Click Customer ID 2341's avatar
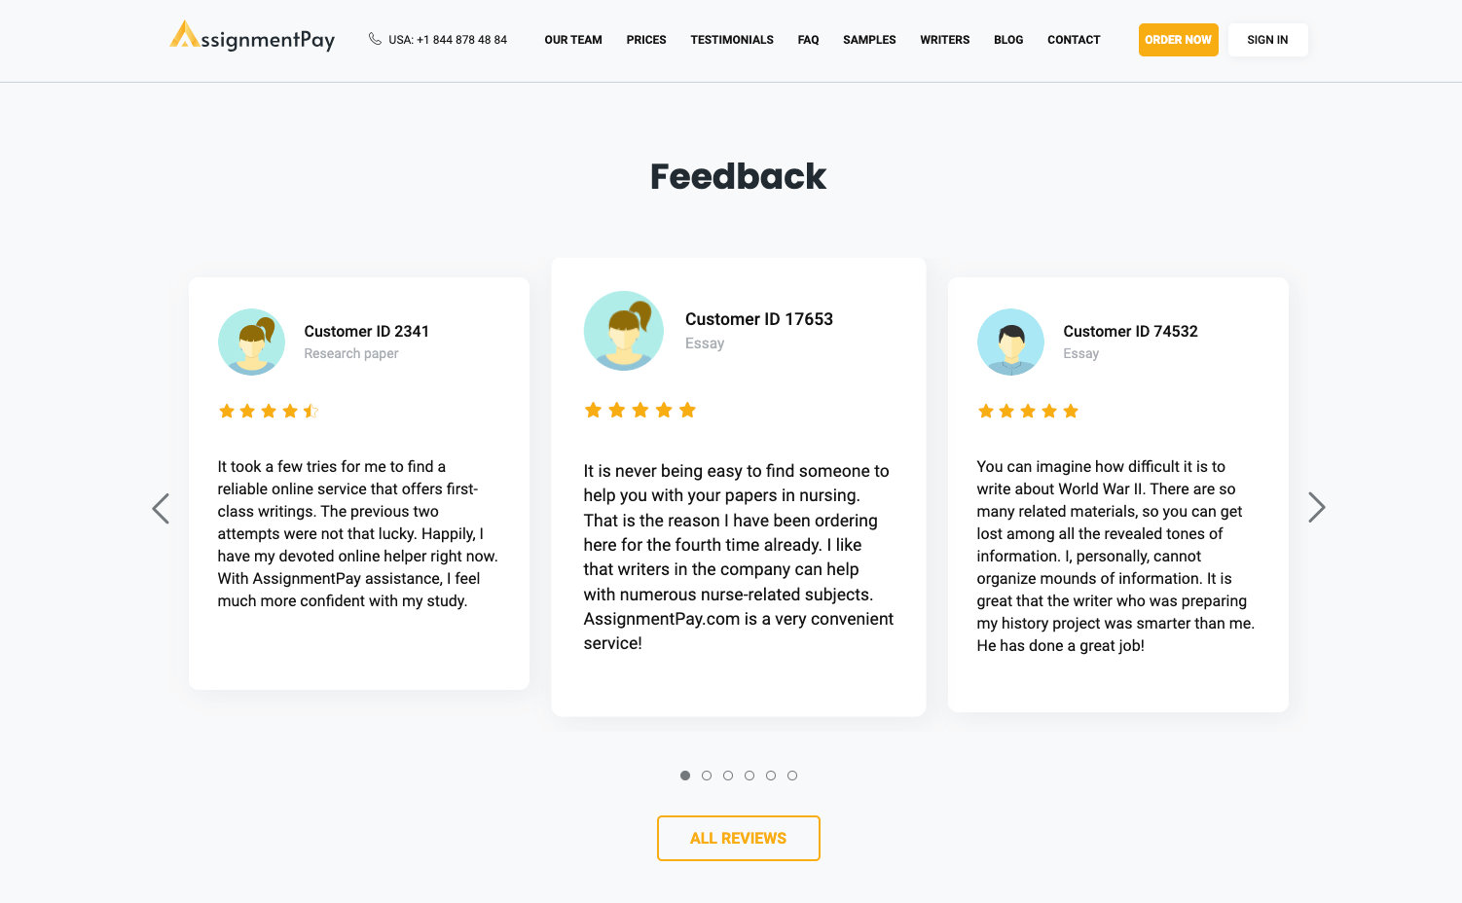Image resolution: width=1462 pixels, height=903 pixels. point(252,342)
